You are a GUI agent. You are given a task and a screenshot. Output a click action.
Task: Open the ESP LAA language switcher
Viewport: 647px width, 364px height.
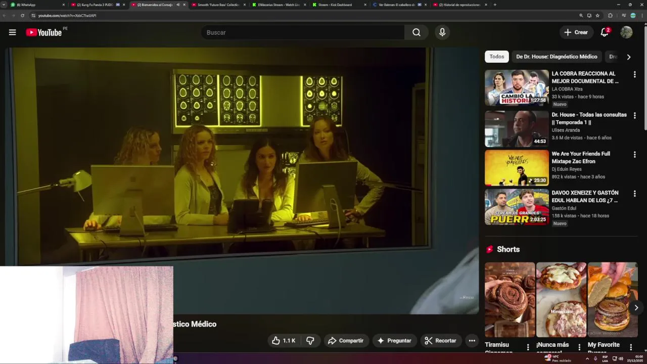605,358
